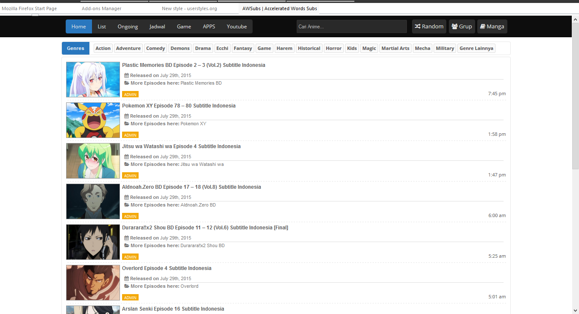The width and height of the screenshot is (579, 314).
Task: Filter by Game genre tag
Action: click(264, 48)
